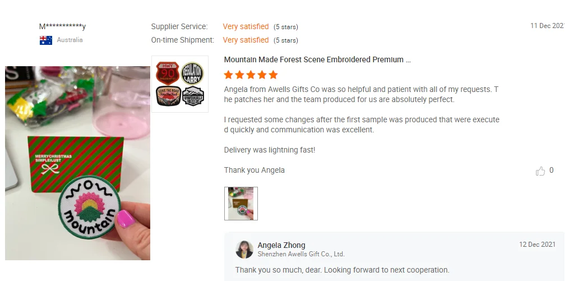
Task: Click the large Wow Mountain patch photo
Action: tap(78, 163)
